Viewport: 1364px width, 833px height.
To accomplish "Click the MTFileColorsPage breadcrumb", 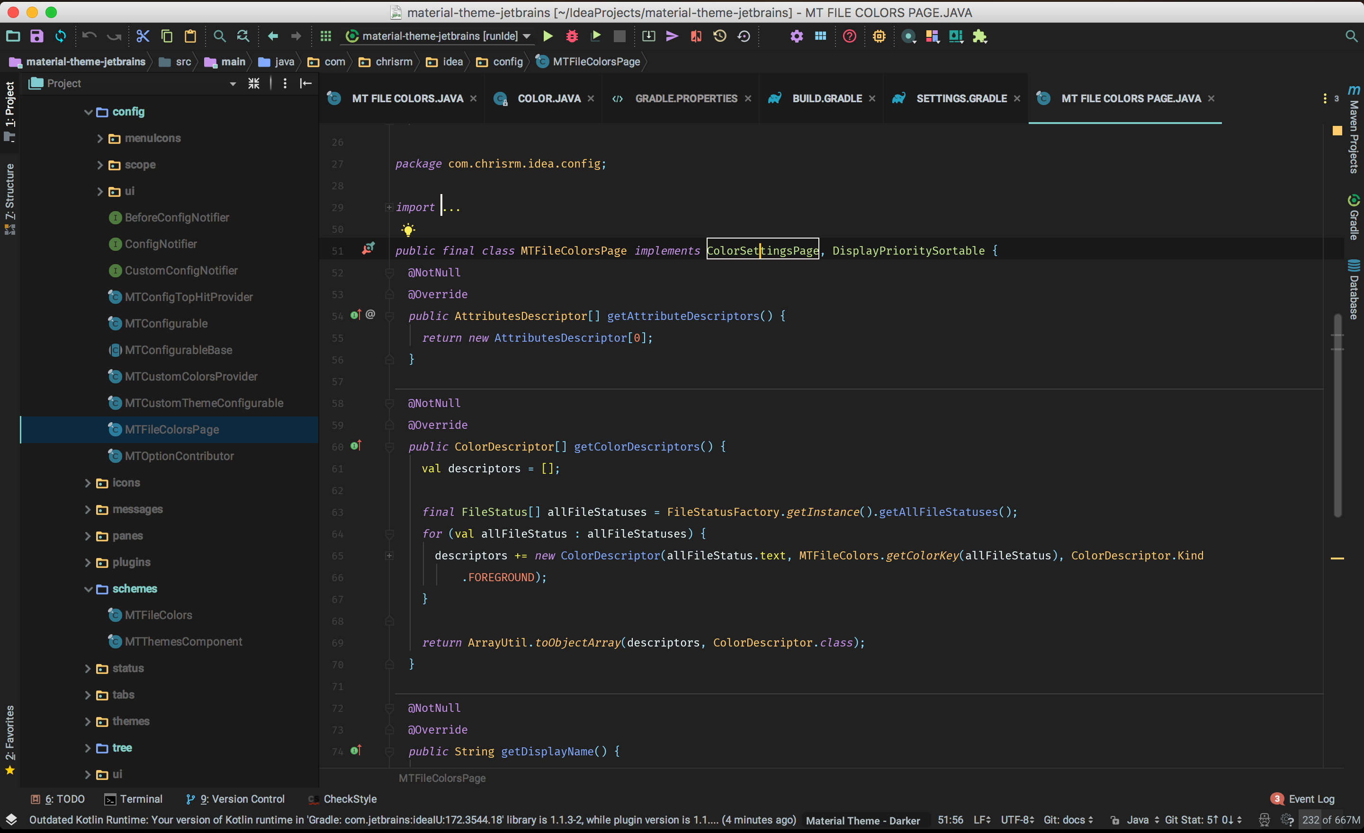I will (x=595, y=62).
